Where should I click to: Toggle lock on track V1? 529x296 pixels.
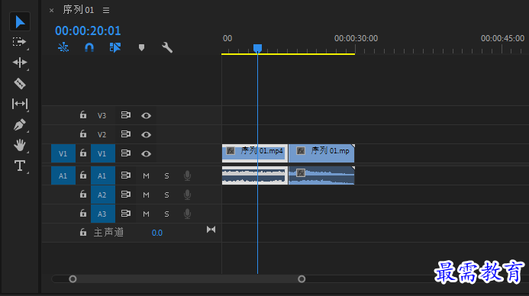83,153
